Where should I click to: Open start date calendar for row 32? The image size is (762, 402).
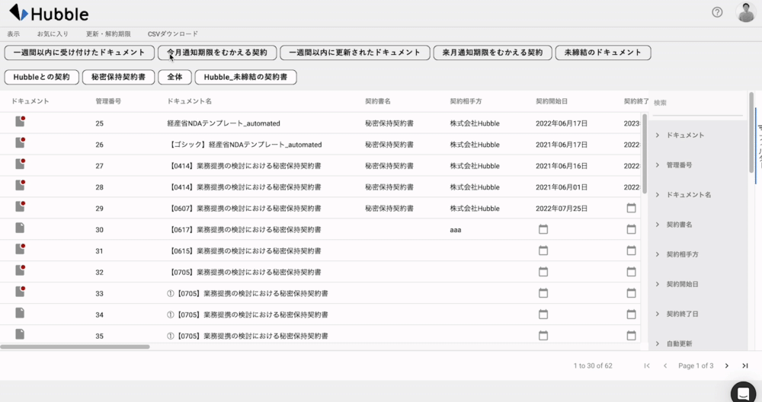click(x=543, y=272)
